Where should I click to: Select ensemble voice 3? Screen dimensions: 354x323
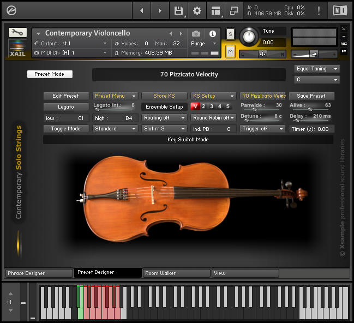tap(212, 106)
